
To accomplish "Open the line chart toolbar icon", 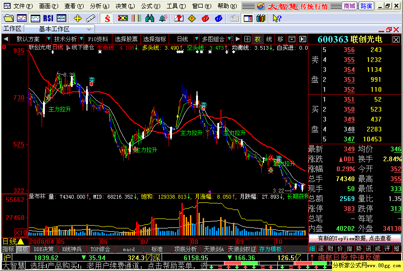I will pyautogui.click(x=22, y=18).
